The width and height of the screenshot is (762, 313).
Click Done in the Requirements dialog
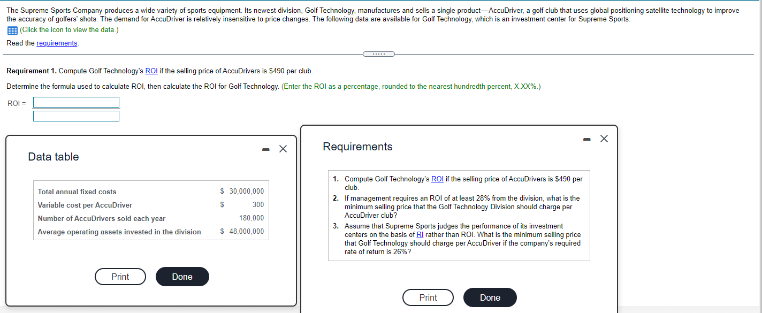490,297
